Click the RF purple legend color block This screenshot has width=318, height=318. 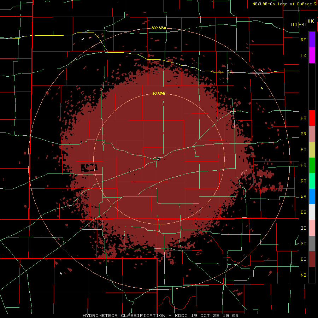pos(312,40)
